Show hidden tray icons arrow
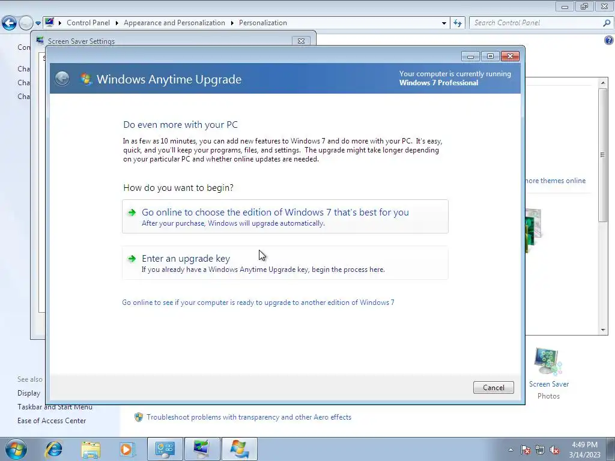615x461 pixels. click(x=510, y=450)
